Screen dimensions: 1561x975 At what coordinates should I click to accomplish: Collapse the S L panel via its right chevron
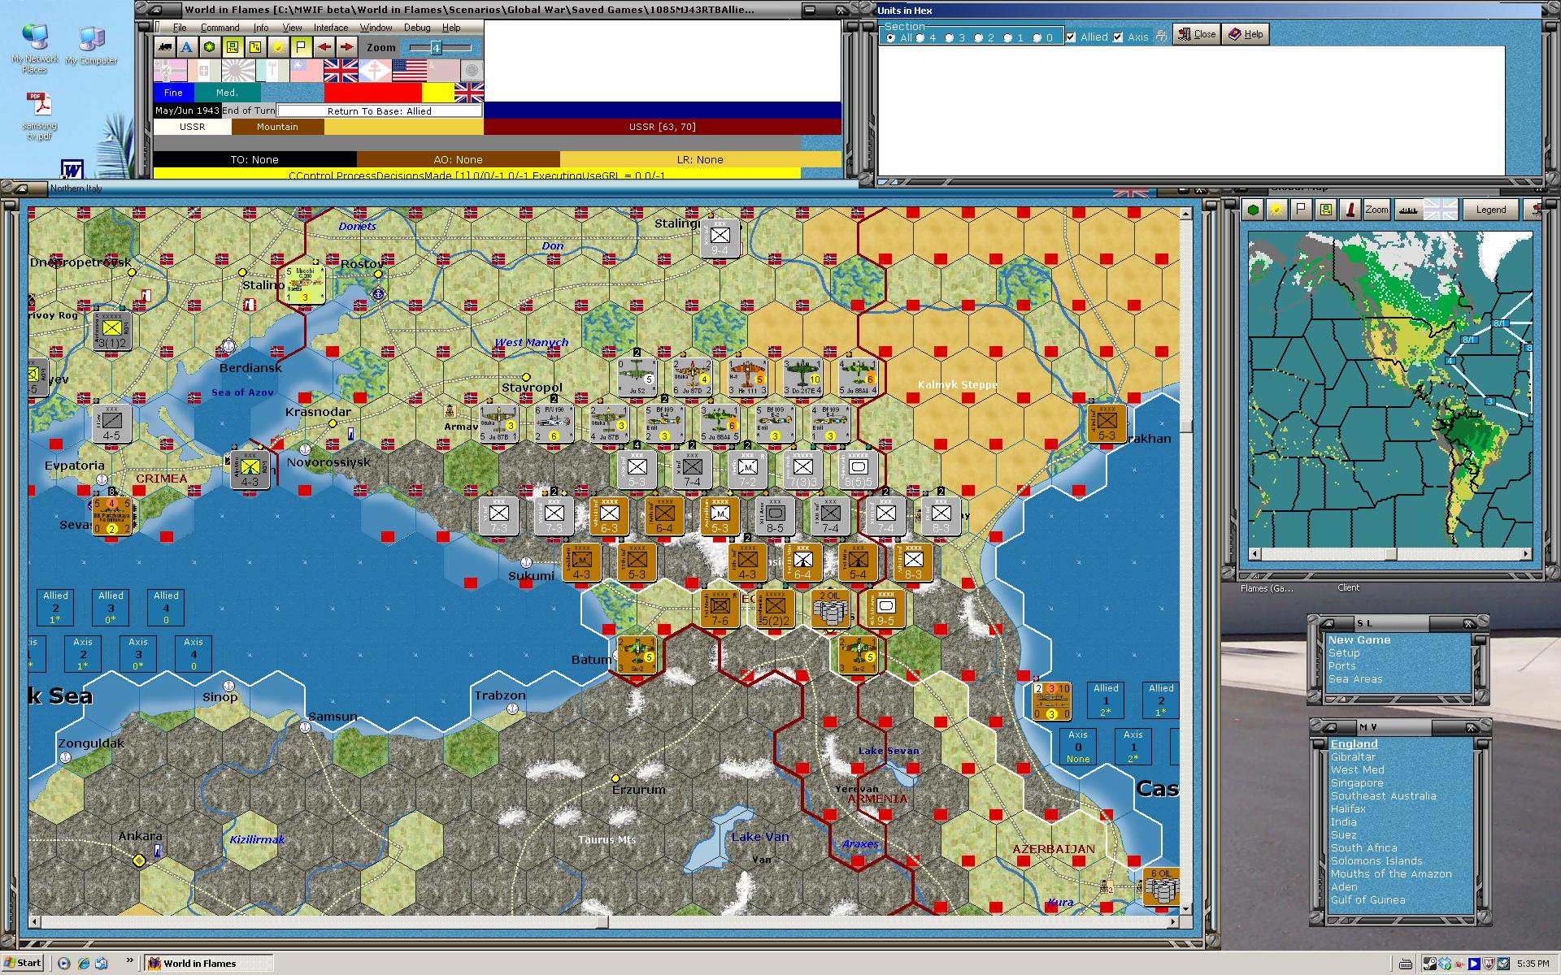tap(1468, 623)
